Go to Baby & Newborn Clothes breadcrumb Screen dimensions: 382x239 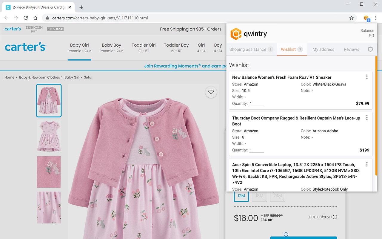tap(39, 77)
